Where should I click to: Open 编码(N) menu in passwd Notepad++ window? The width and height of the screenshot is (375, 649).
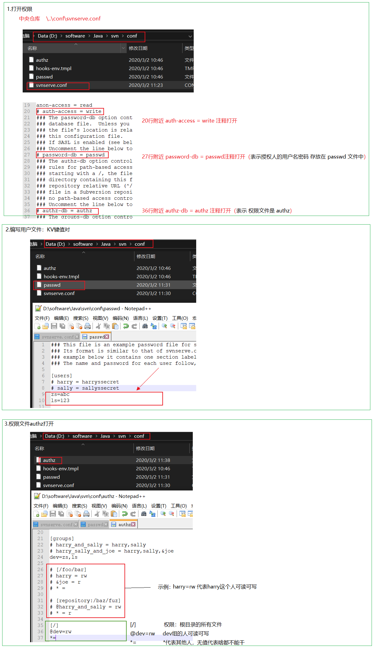[120, 318]
